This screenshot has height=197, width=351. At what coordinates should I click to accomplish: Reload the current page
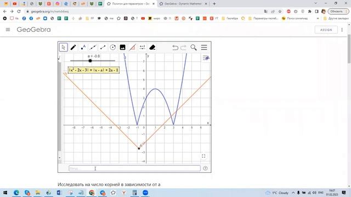coord(19,11)
